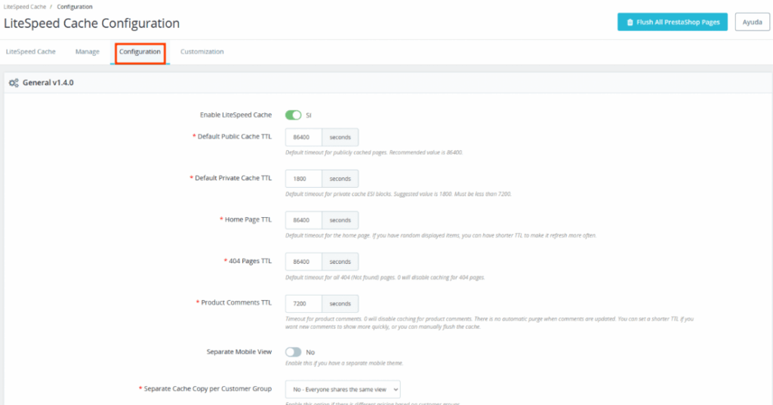Click the trash icon in Flush button
This screenshot has width=773, height=405.
630,22
